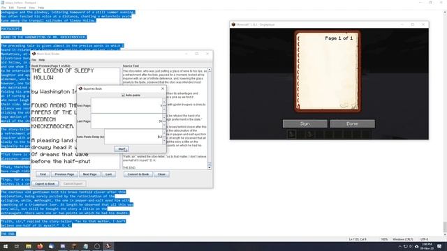Open the File menu in the book tool window
Screen dimensions: 447x251
click(x=34, y=60)
